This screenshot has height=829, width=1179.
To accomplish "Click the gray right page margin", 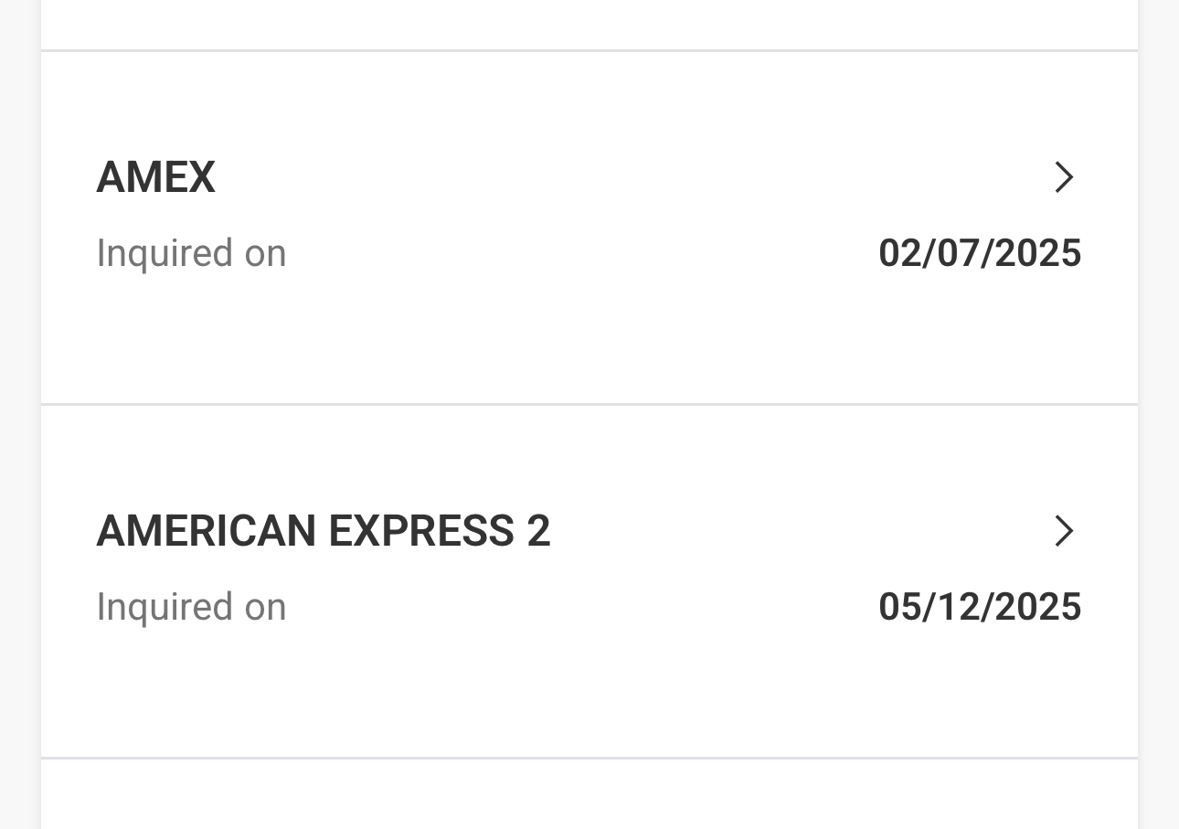I will [x=1159, y=411].
